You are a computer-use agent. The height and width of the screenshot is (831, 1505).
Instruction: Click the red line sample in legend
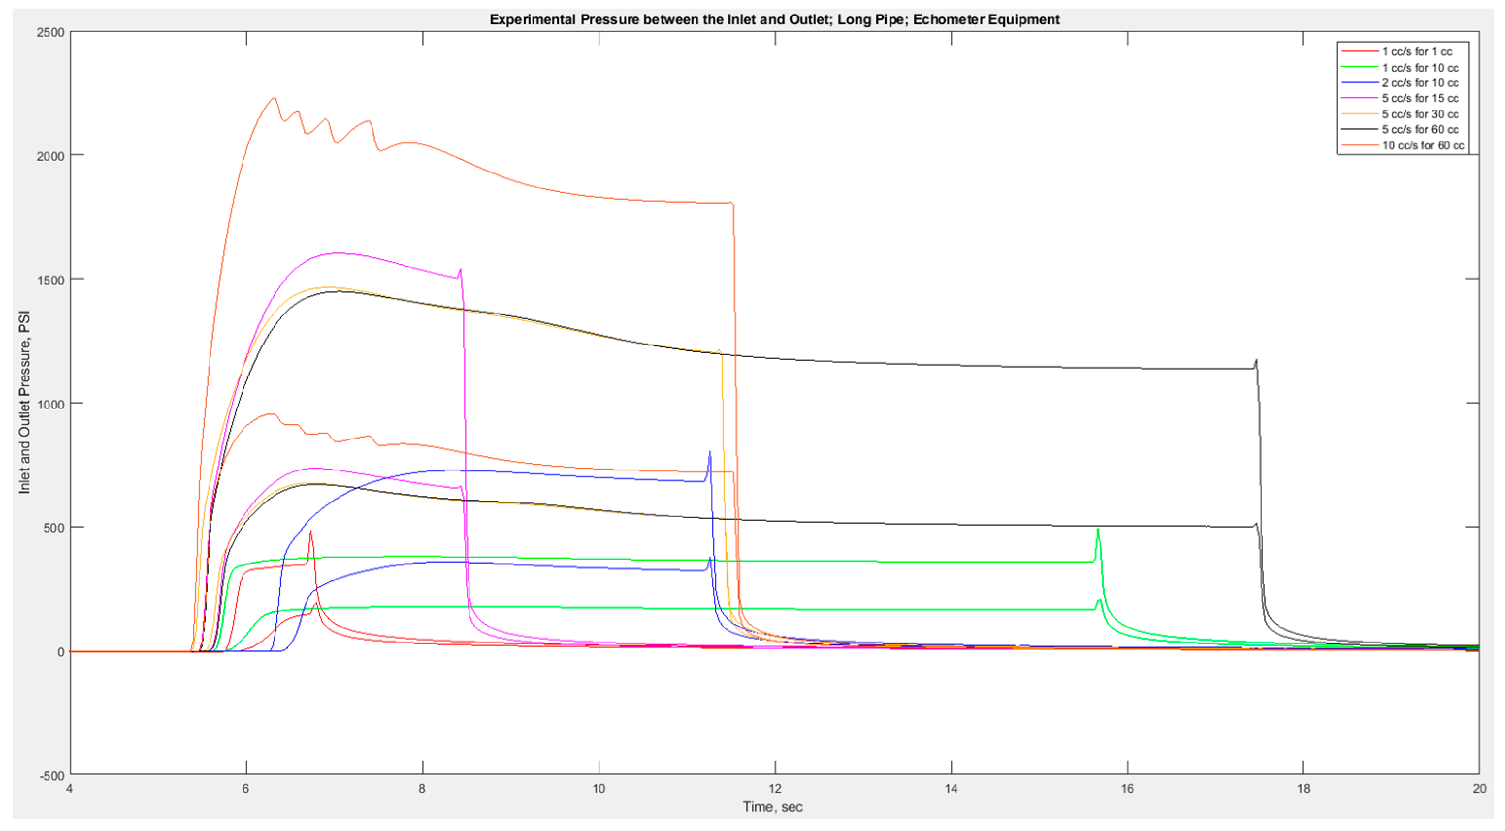coord(1359,52)
